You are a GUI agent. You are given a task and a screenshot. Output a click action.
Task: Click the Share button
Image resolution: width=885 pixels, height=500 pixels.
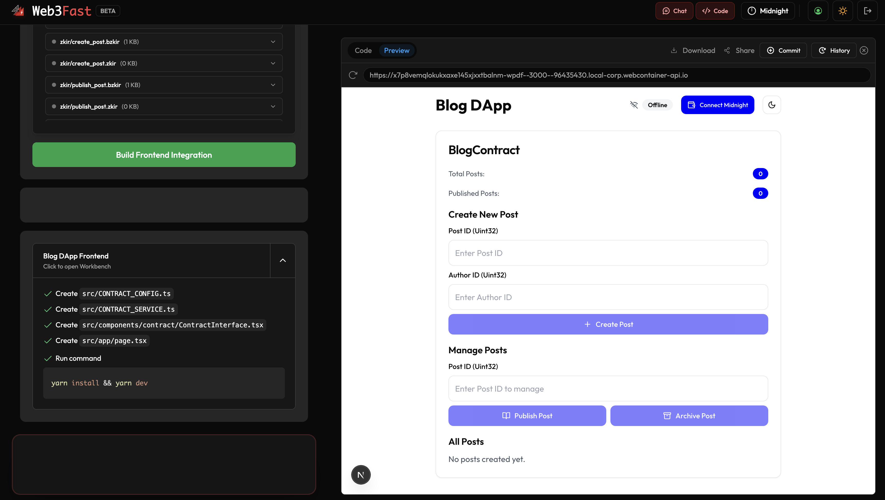point(739,50)
